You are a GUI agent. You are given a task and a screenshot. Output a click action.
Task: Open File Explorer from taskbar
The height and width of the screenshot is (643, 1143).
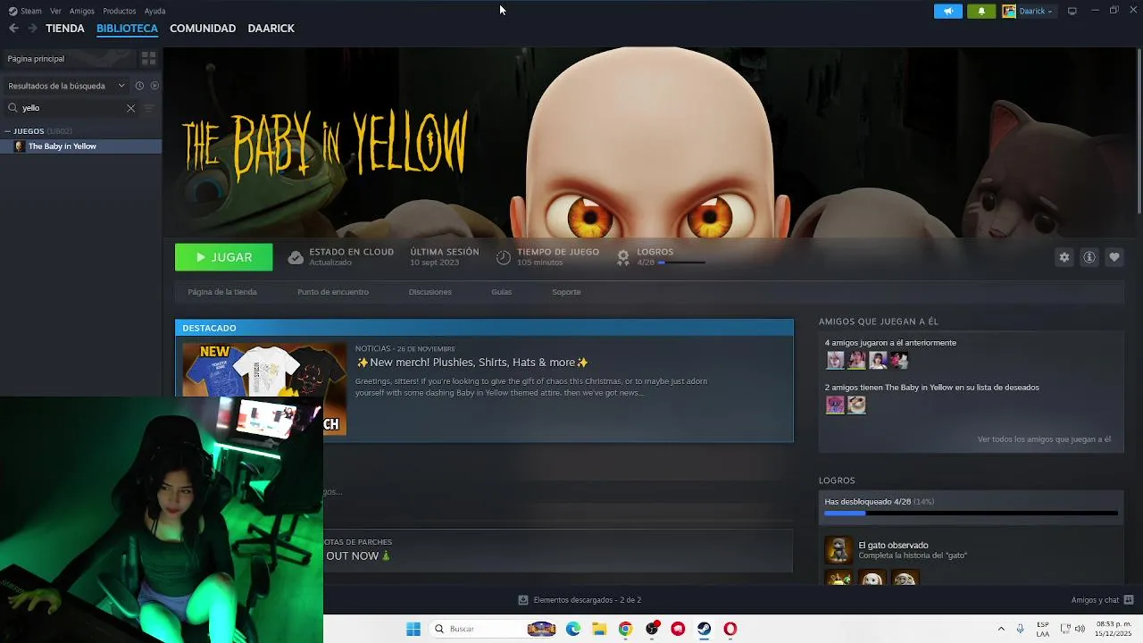pos(599,629)
